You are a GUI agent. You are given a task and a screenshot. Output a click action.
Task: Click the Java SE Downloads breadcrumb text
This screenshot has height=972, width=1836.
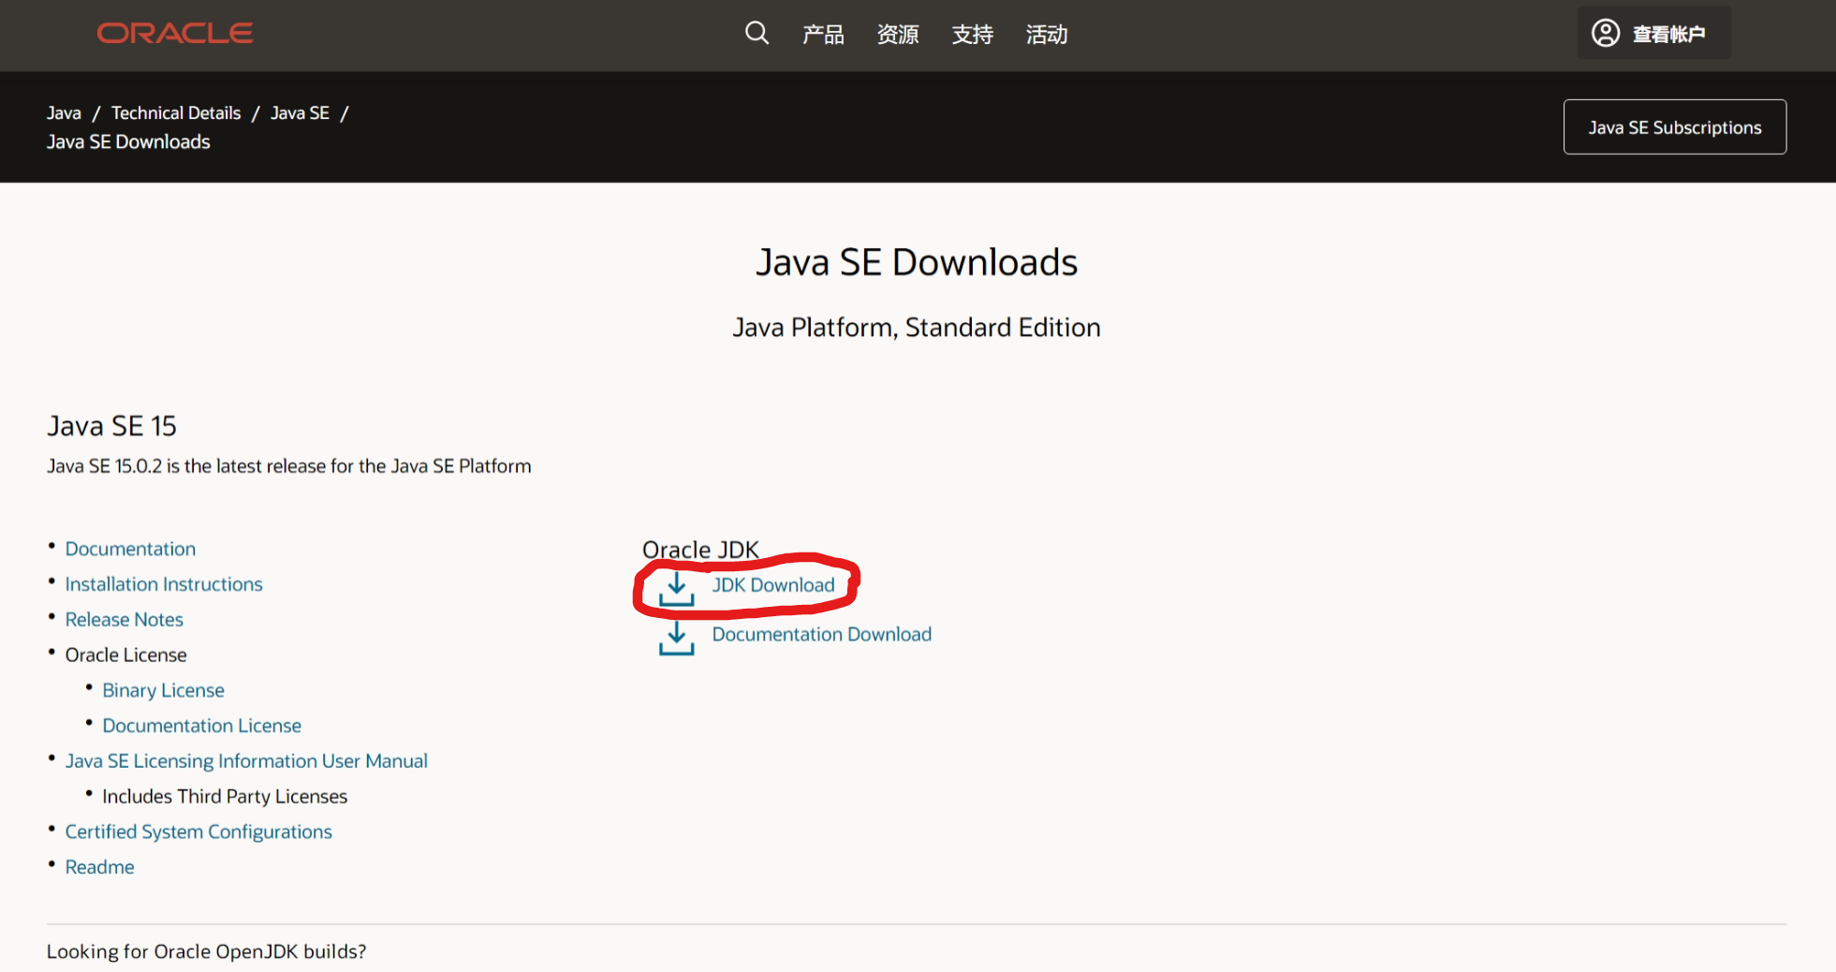click(x=128, y=142)
